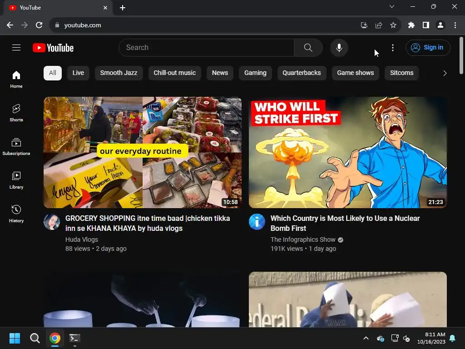Open Shorts from sidebar
The height and width of the screenshot is (349, 465).
(16, 113)
